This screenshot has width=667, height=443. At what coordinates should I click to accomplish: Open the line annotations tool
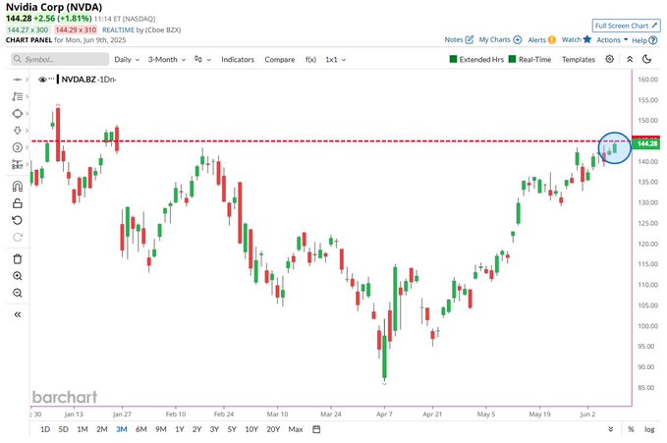click(x=17, y=96)
